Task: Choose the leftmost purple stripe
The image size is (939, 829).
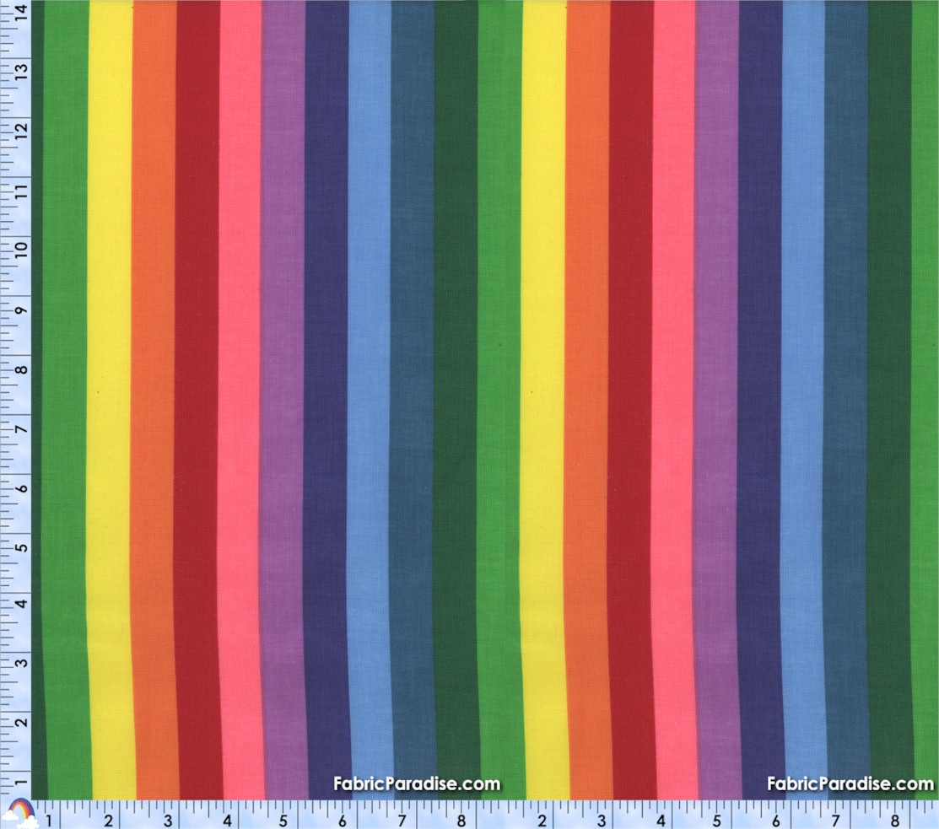Action: [x=283, y=396]
